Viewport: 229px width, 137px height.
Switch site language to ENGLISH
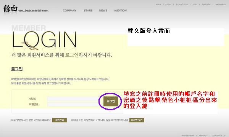tap(206, 4)
